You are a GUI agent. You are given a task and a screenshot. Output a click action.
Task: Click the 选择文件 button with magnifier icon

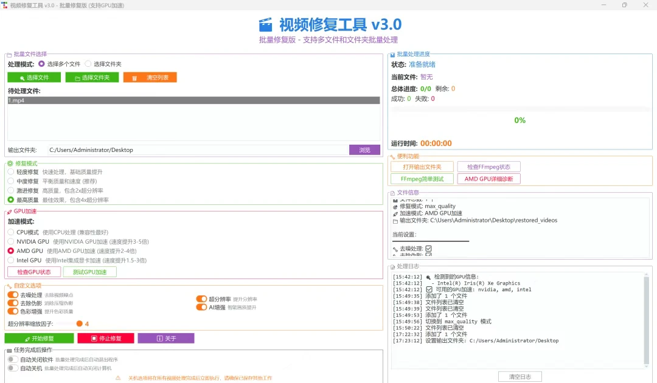[x=34, y=78]
